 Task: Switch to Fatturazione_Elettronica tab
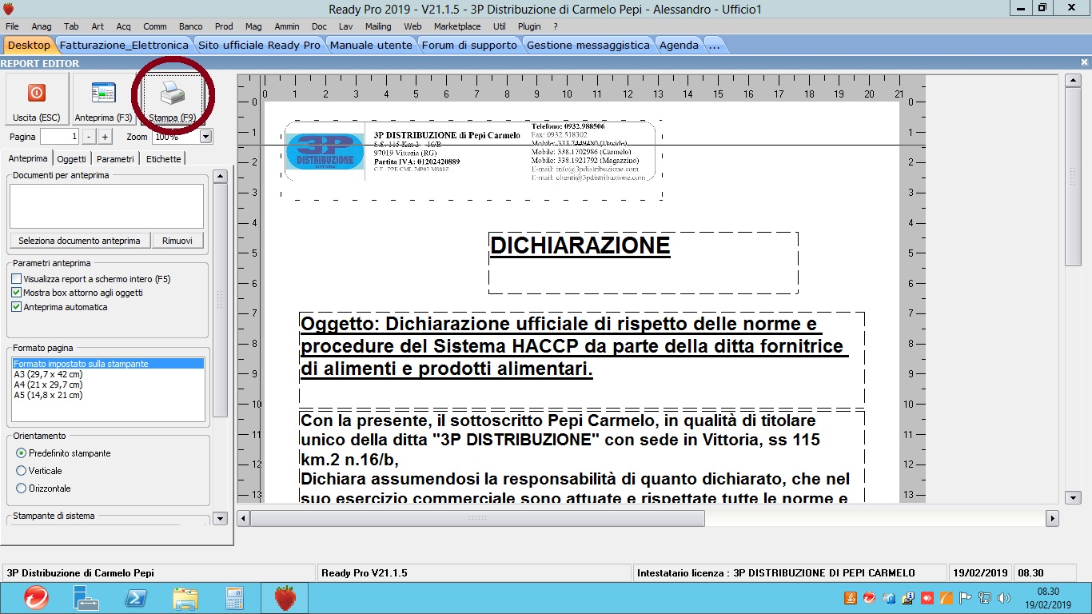click(x=124, y=45)
